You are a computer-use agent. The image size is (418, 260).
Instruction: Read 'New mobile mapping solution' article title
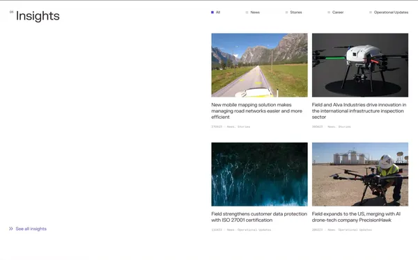pyautogui.click(x=256, y=111)
